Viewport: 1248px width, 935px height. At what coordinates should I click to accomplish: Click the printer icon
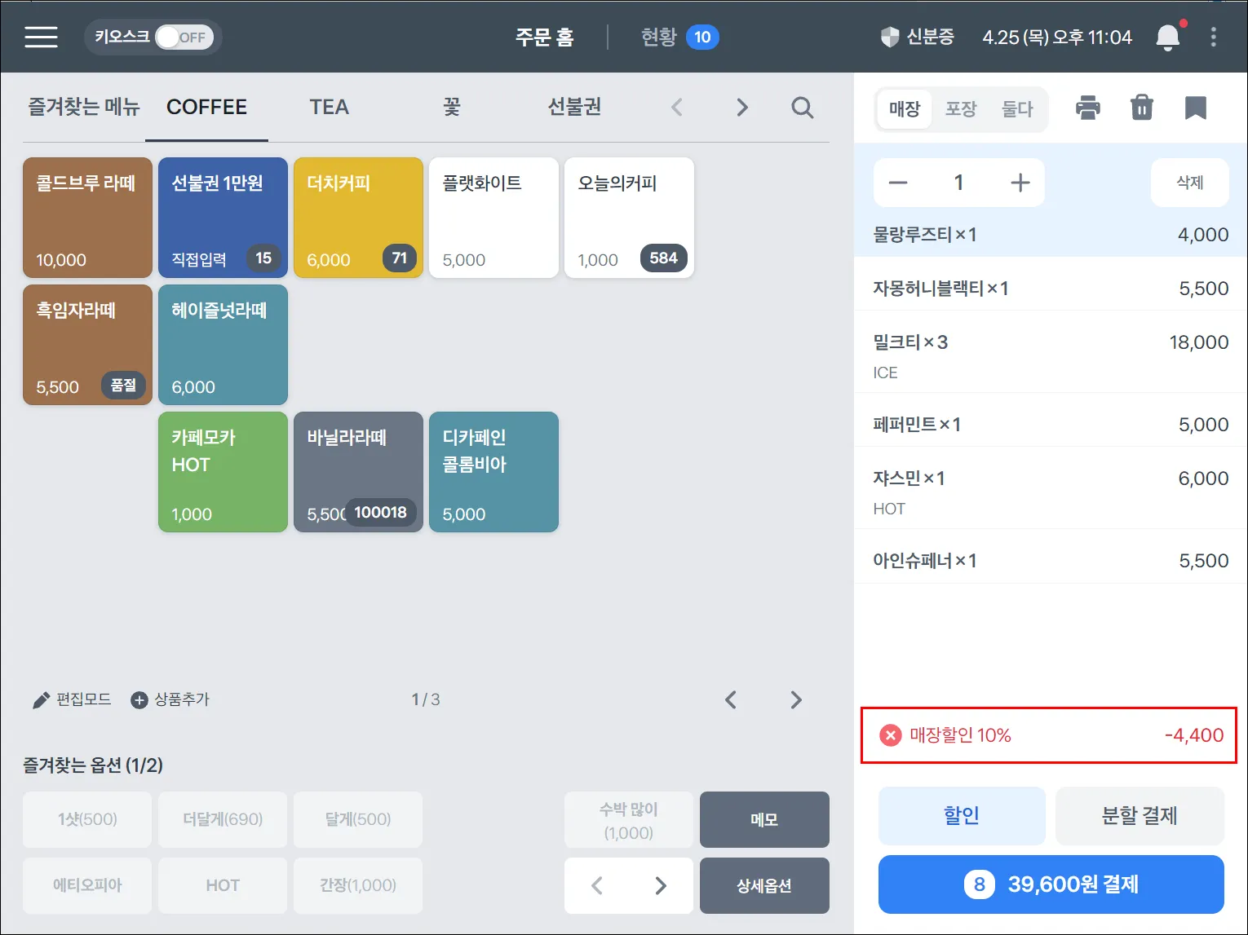pos(1088,108)
